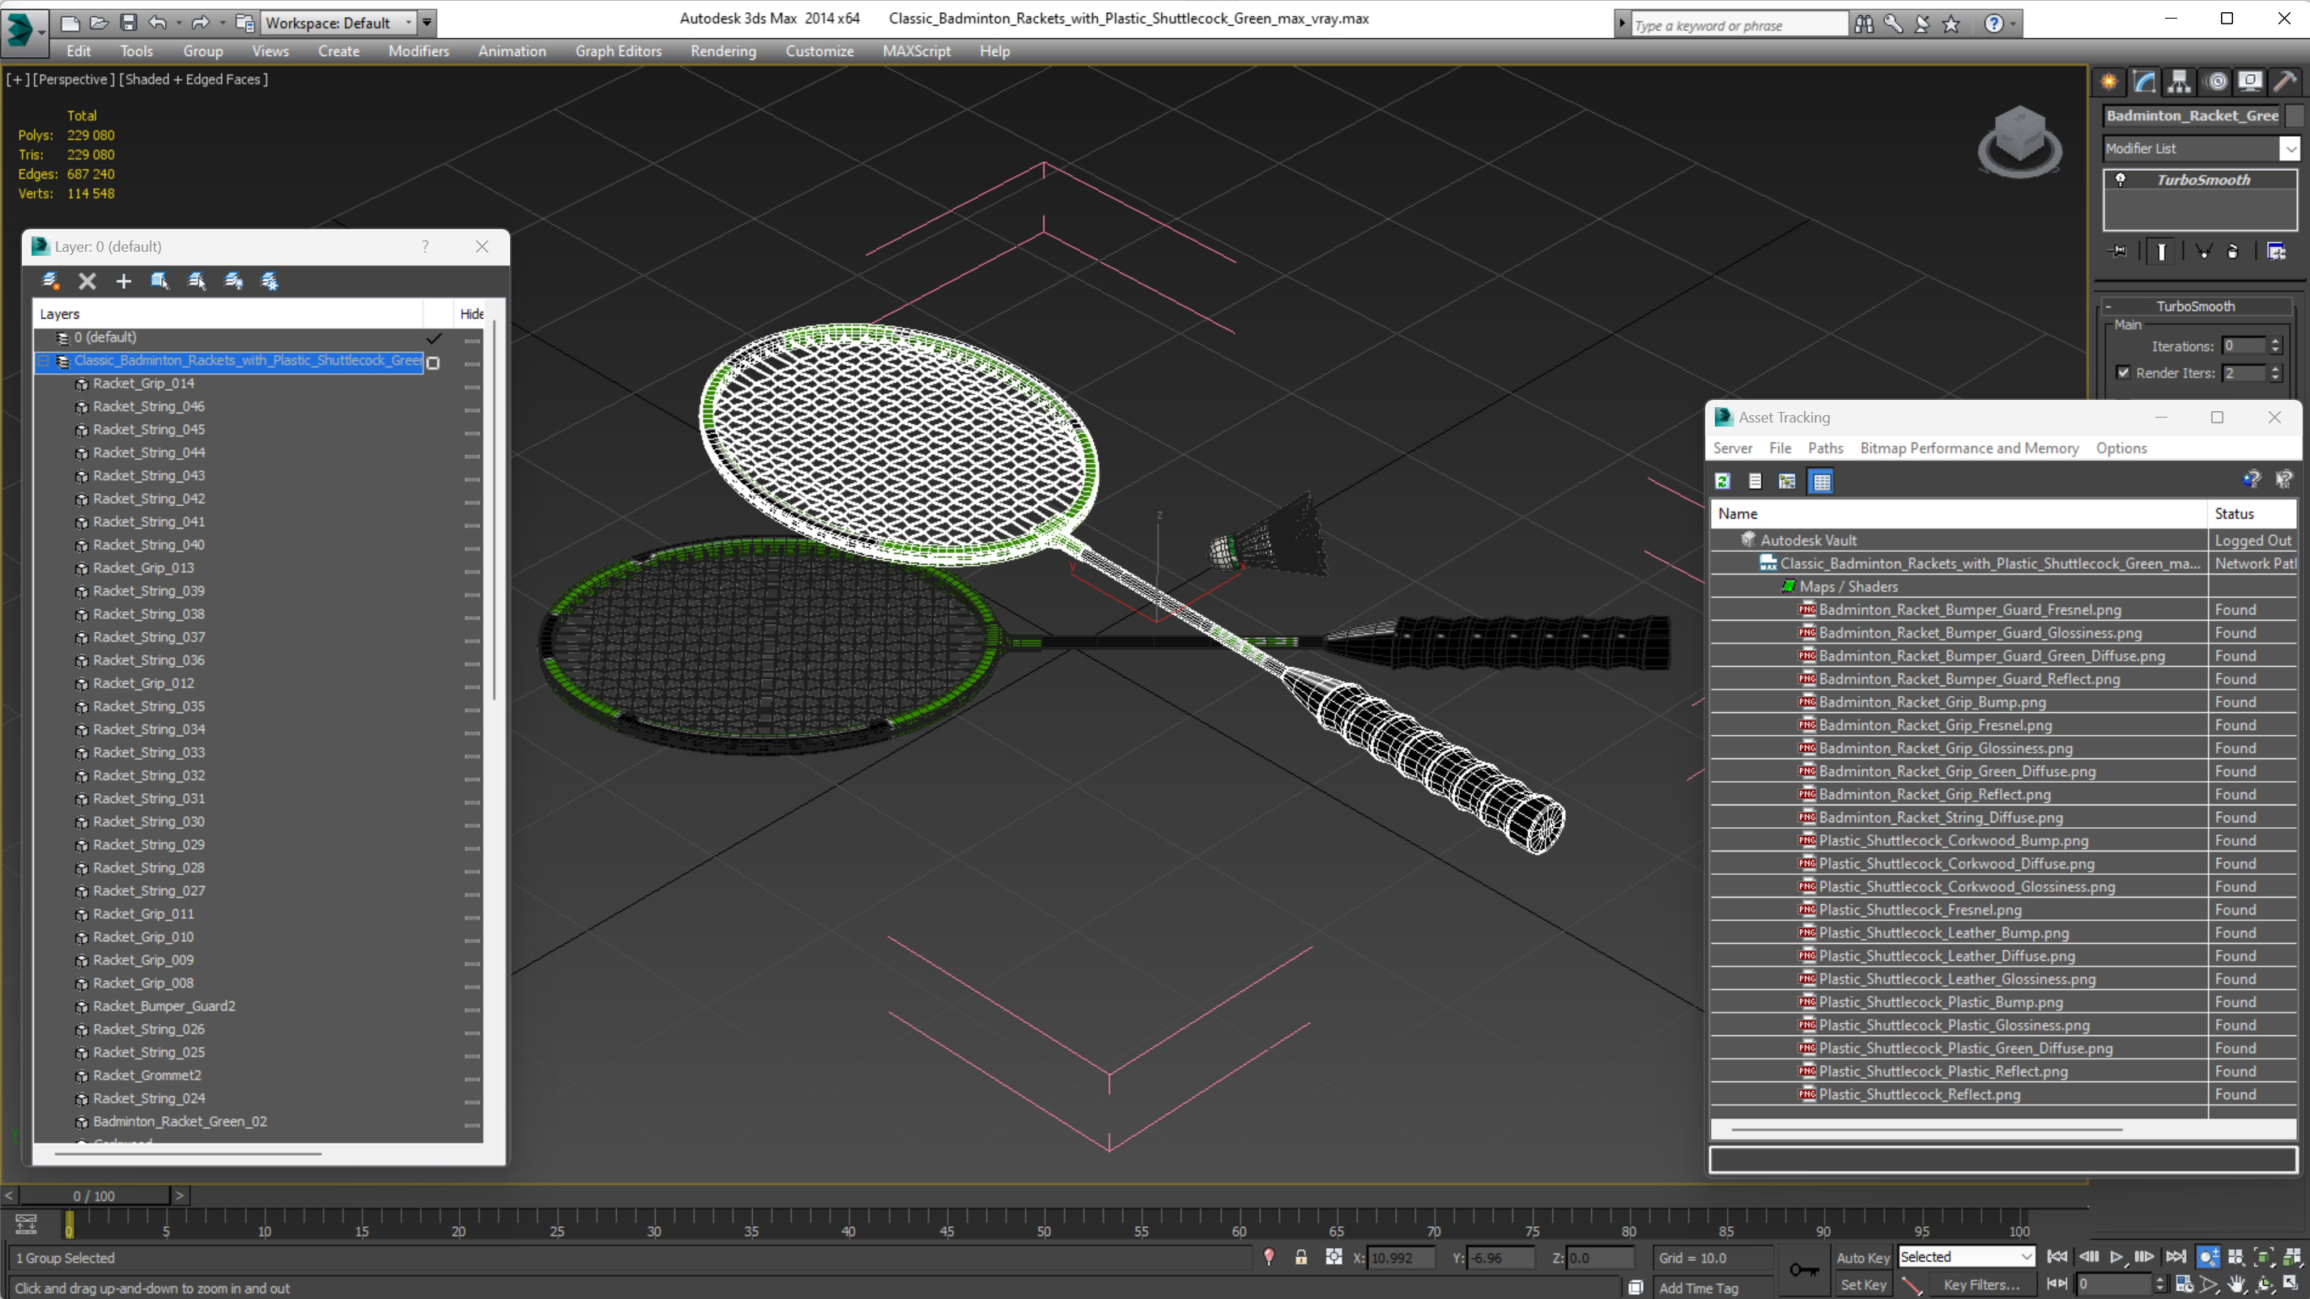The image size is (2310, 1299).
Task: Open the MAXScript menu
Action: [x=916, y=51]
